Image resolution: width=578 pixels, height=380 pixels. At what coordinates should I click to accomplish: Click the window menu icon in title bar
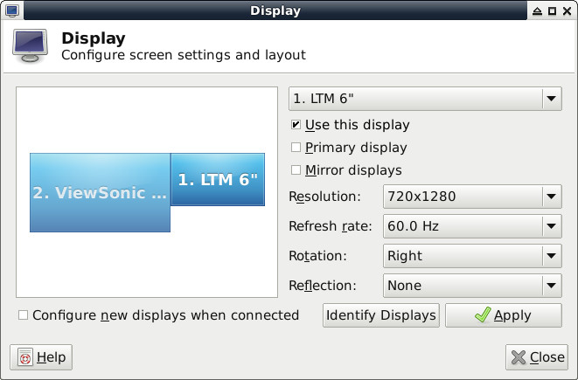[11, 11]
